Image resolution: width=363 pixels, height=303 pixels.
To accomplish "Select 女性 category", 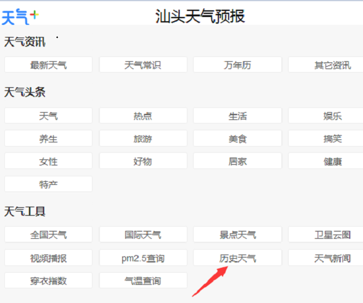I will coord(48,161).
